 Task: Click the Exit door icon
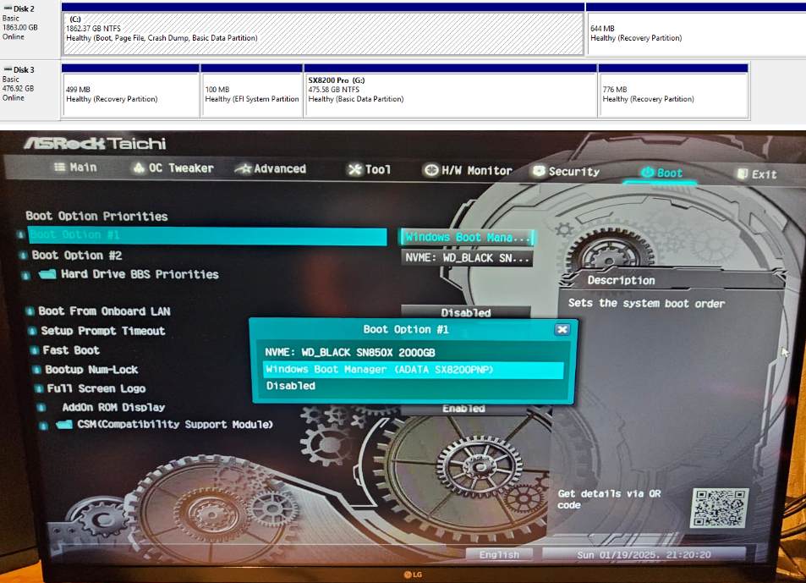743,173
